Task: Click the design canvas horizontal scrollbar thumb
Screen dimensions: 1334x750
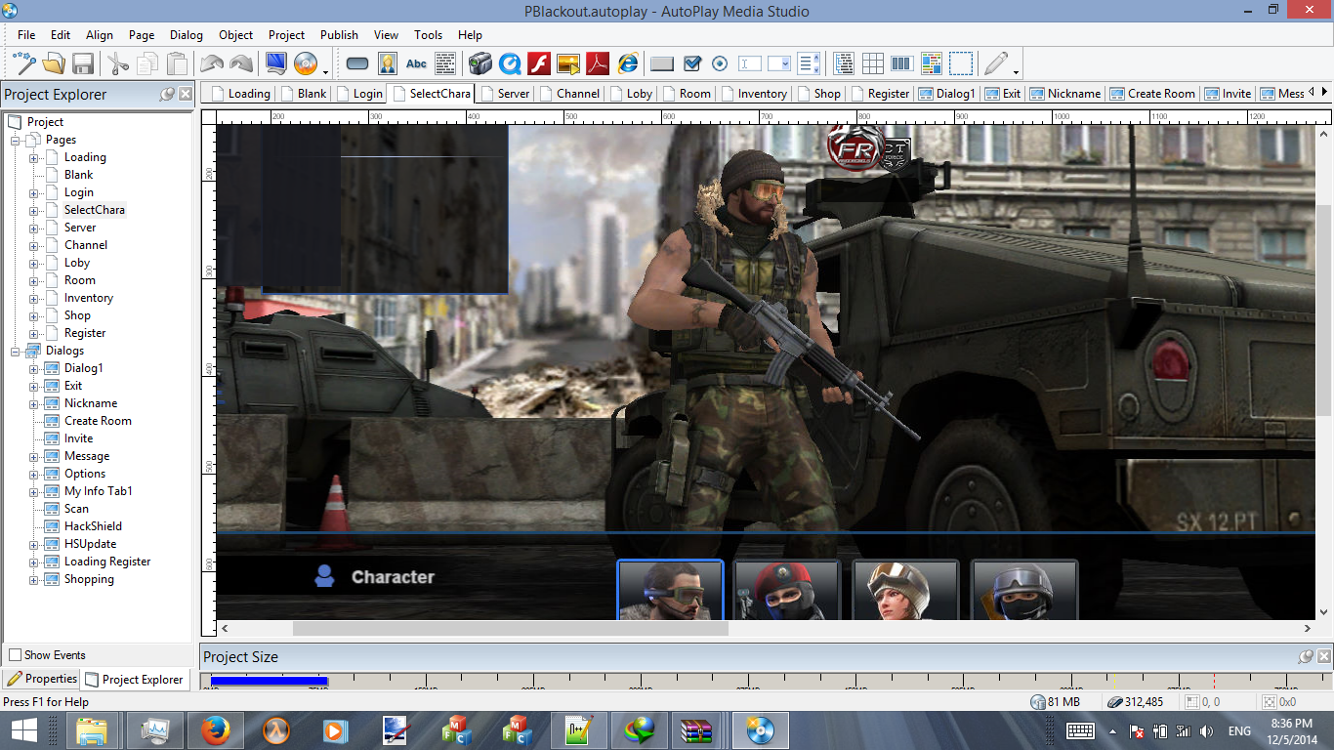Action: 510,629
